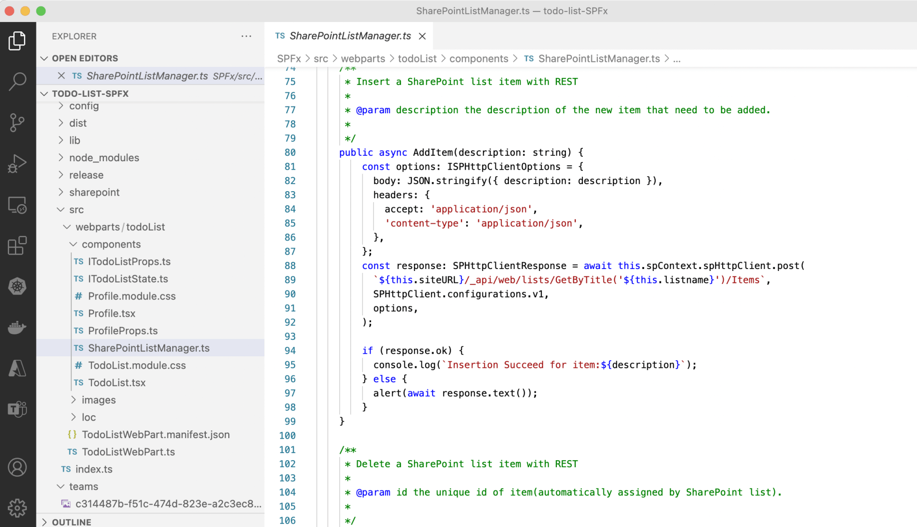Expand the OUTLINE section

pyautogui.click(x=71, y=522)
